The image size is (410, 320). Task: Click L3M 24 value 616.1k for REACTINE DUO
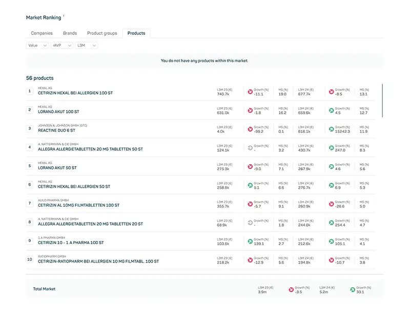click(304, 132)
